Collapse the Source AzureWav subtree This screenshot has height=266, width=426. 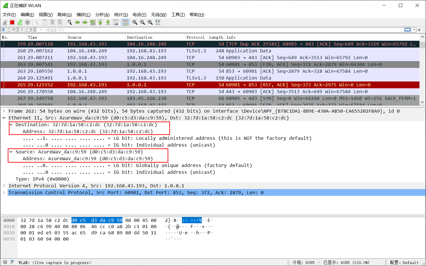11,152
